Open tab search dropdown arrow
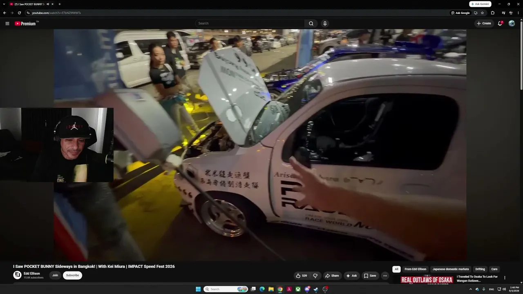The height and width of the screenshot is (294, 523). click(4, 4)
